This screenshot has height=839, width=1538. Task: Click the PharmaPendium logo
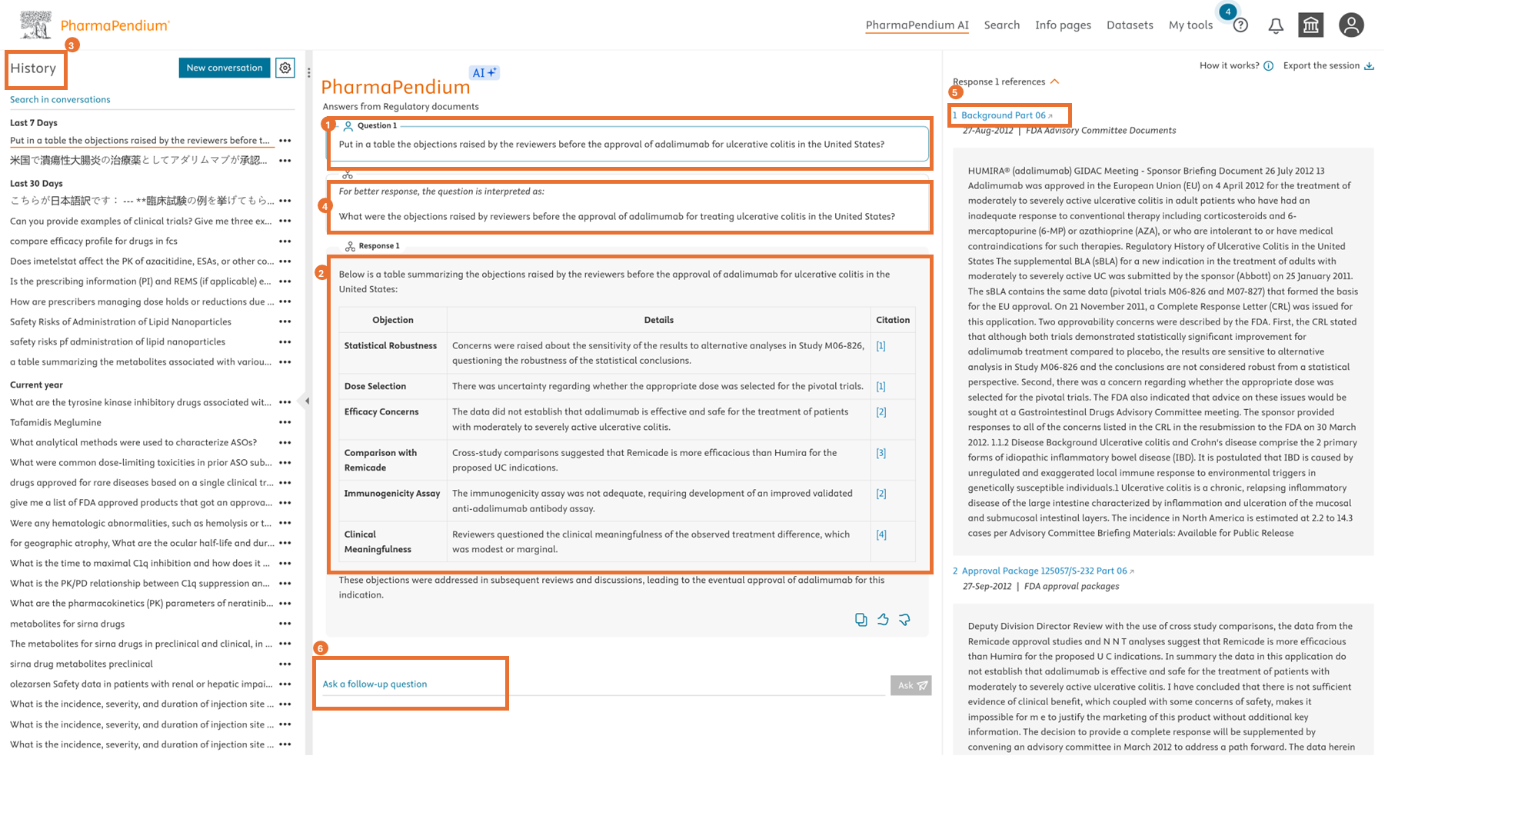coord(94,25)
